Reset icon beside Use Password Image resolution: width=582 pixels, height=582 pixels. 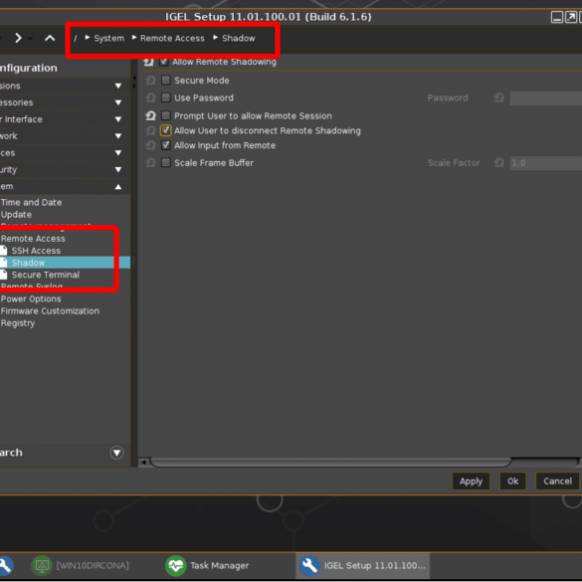pyautogui.click(x=150, y=97)
